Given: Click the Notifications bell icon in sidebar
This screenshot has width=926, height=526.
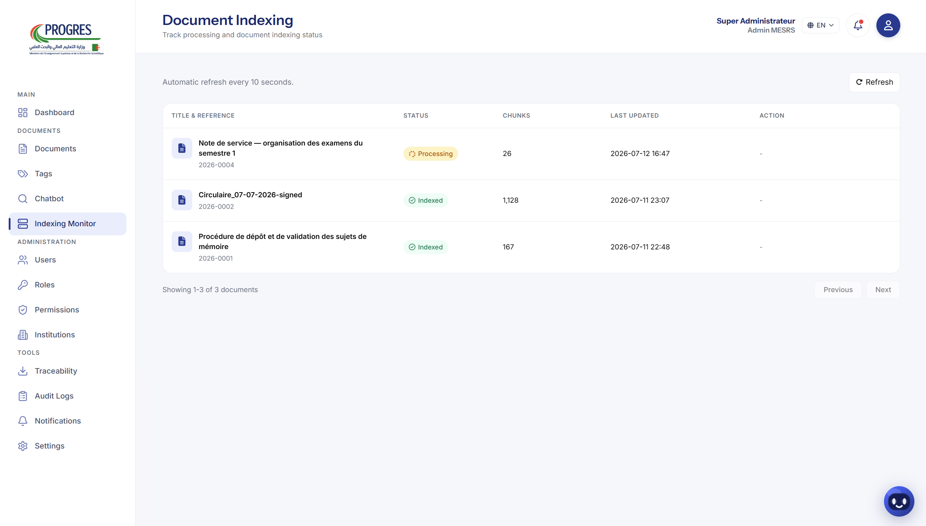Looking at the screenshot, I should 23,421.
